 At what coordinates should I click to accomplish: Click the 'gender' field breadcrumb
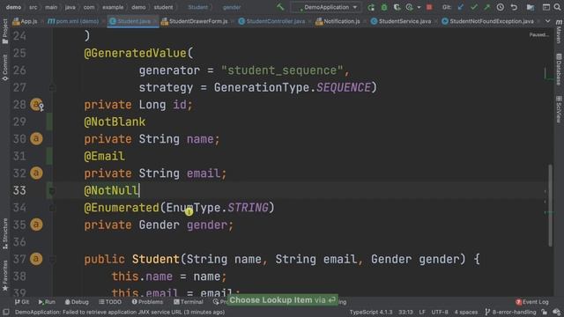[231, 7]
